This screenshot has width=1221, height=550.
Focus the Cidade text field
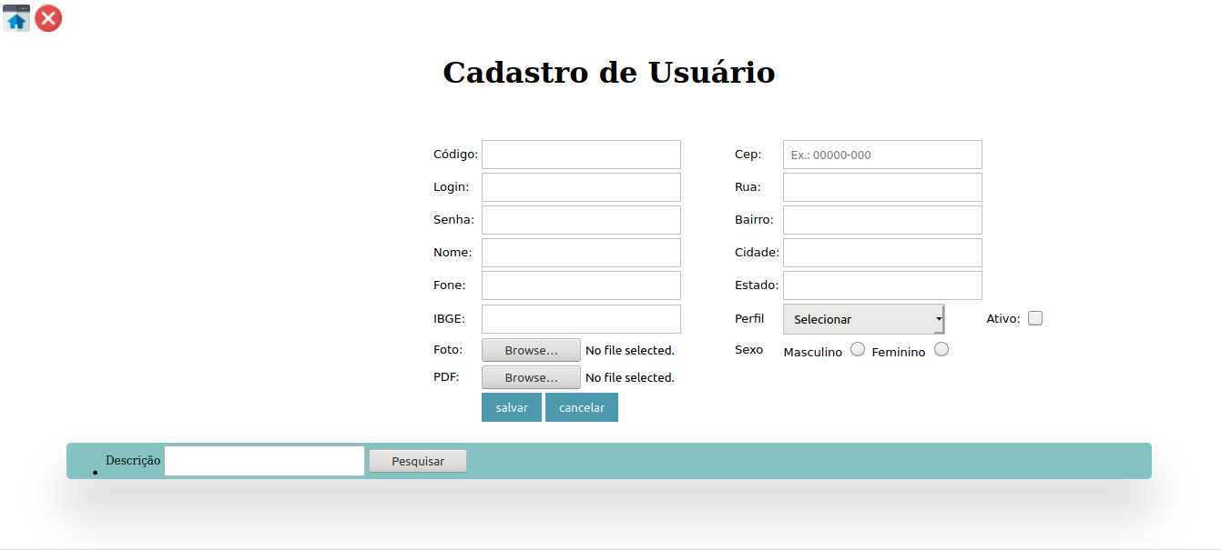click(882, 253)
